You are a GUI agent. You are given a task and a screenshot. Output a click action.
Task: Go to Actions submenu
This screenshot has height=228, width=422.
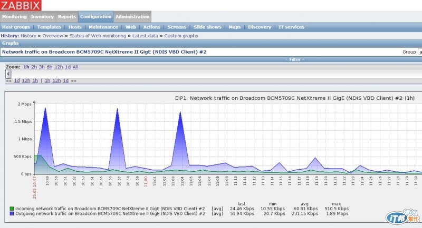pyautogui.click(x=151, y=27)
